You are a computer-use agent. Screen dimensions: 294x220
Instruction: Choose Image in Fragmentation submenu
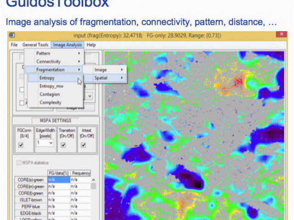tap(105, 70)
